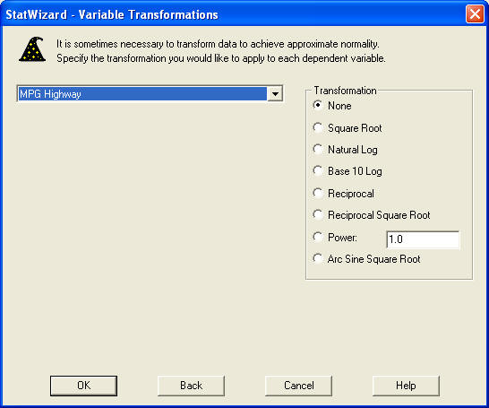The height and width of the screenshot is (408, 489).
Task: Select Base 10 Log transformation
Action: (347, 171)
